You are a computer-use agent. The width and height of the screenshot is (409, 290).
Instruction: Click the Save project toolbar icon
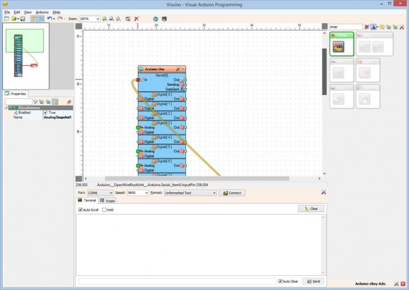point(22,19)
